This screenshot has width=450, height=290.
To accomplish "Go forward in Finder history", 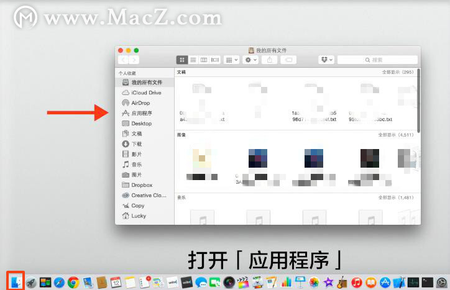I will click(134, 60).
